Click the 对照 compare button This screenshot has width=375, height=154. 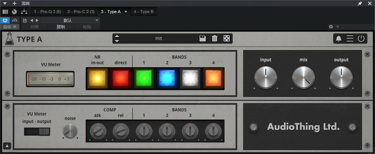[34, 27]
